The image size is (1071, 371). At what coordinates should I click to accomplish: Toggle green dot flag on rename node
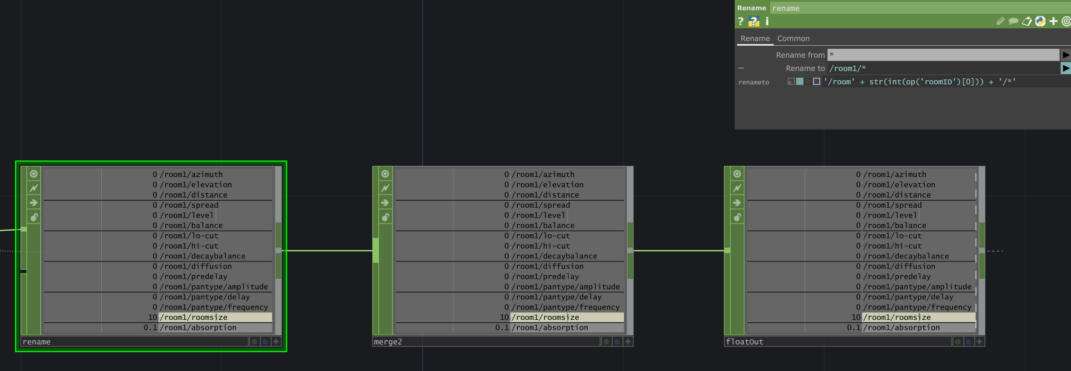pos(254,341)
